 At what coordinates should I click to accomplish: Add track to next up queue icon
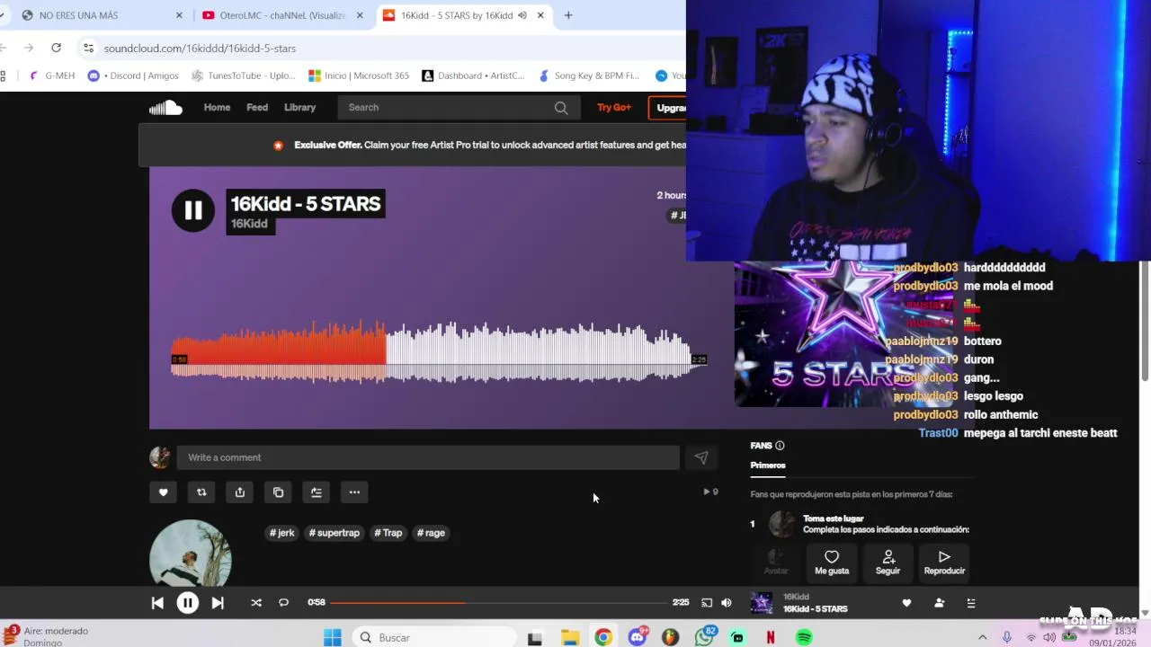[317, 492]
